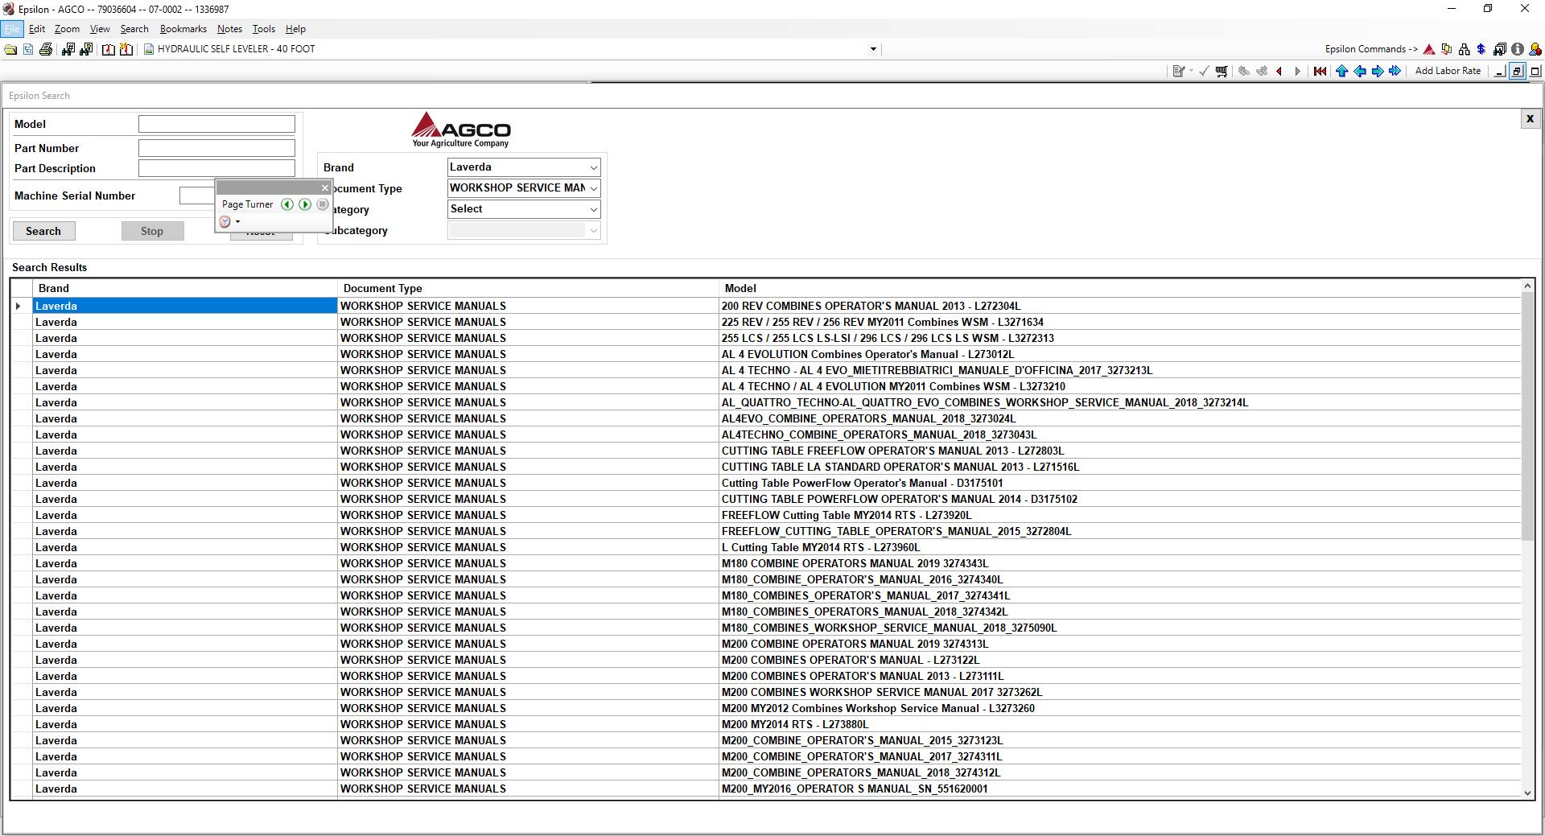This screenshot has width=1545, height=836.
Task: Click the shopping cart icon
Action: pos(1222,72)
